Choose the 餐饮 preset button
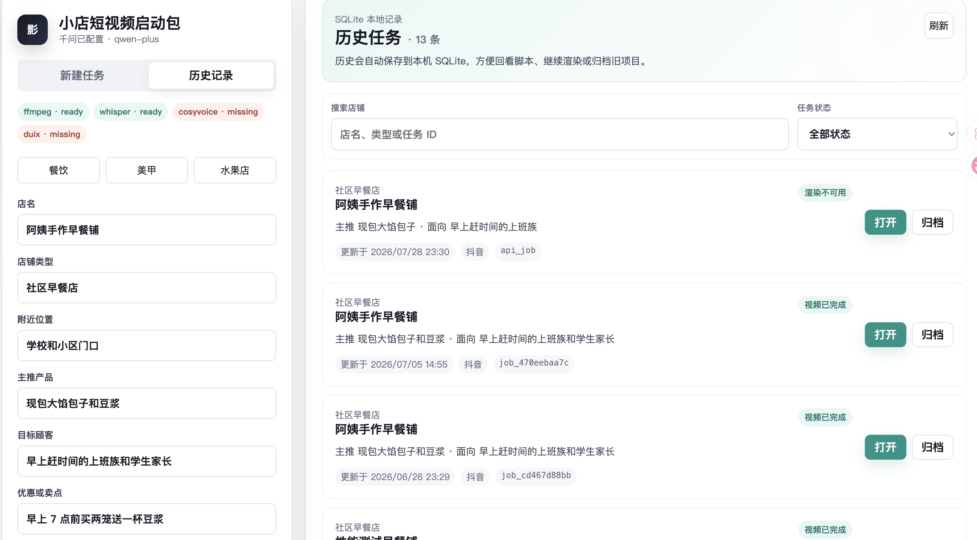This screenshot has height=540, width=977. pos(59,170)
